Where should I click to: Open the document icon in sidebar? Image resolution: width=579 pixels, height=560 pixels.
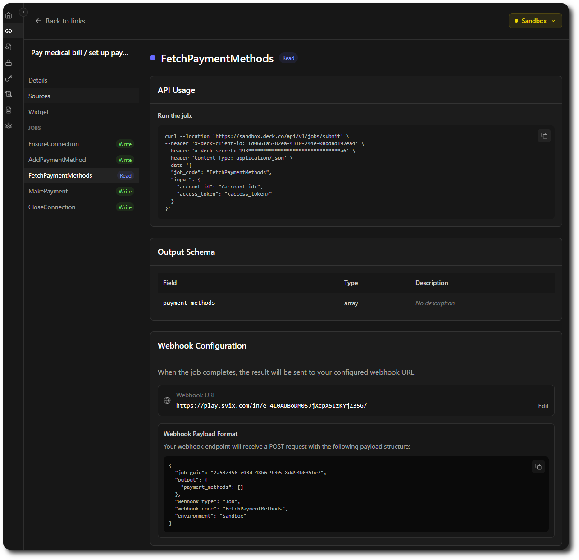(9, 110)
